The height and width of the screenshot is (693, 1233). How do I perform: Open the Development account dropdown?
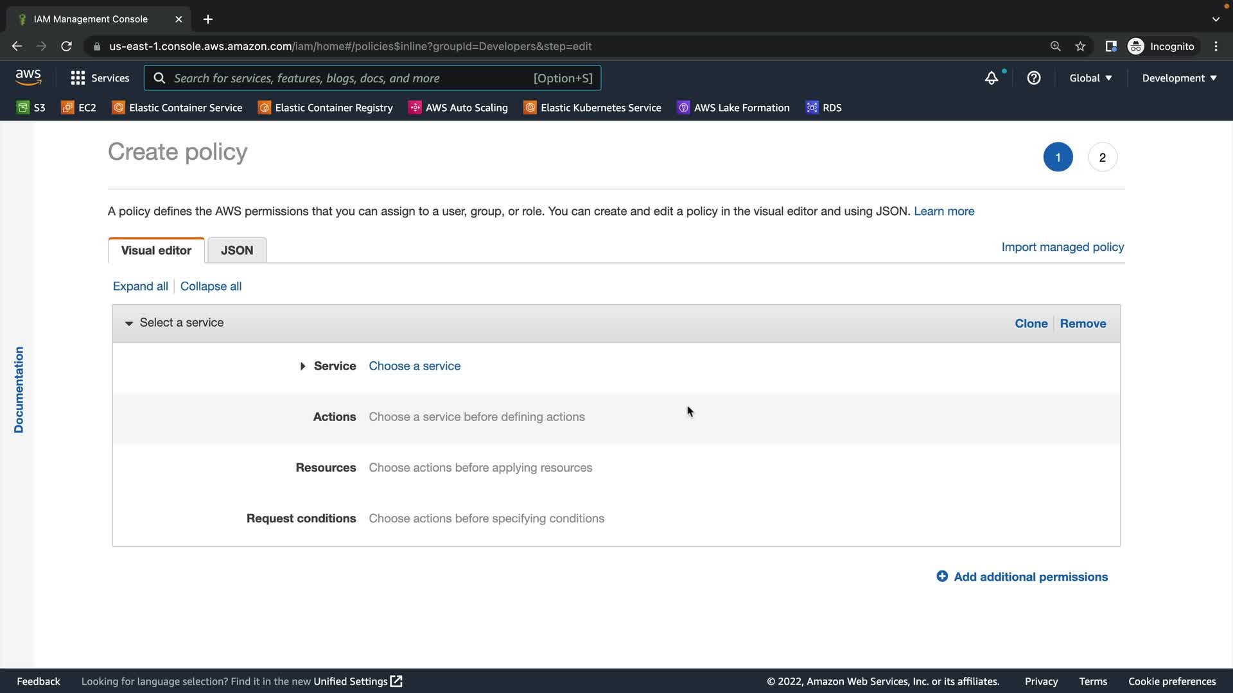pos(1179,78)
